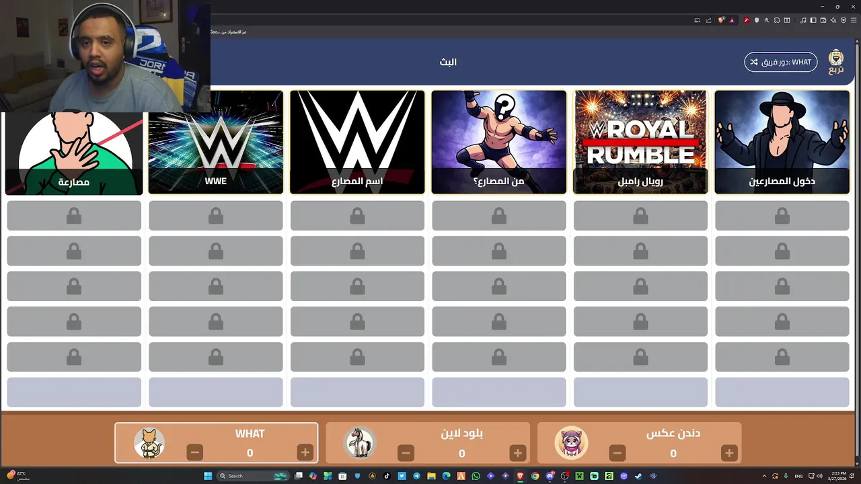Open Steam from the taskbar
The height and width of the screenshot is (484, 861).
pyautogui.click(x=638, y=476)
